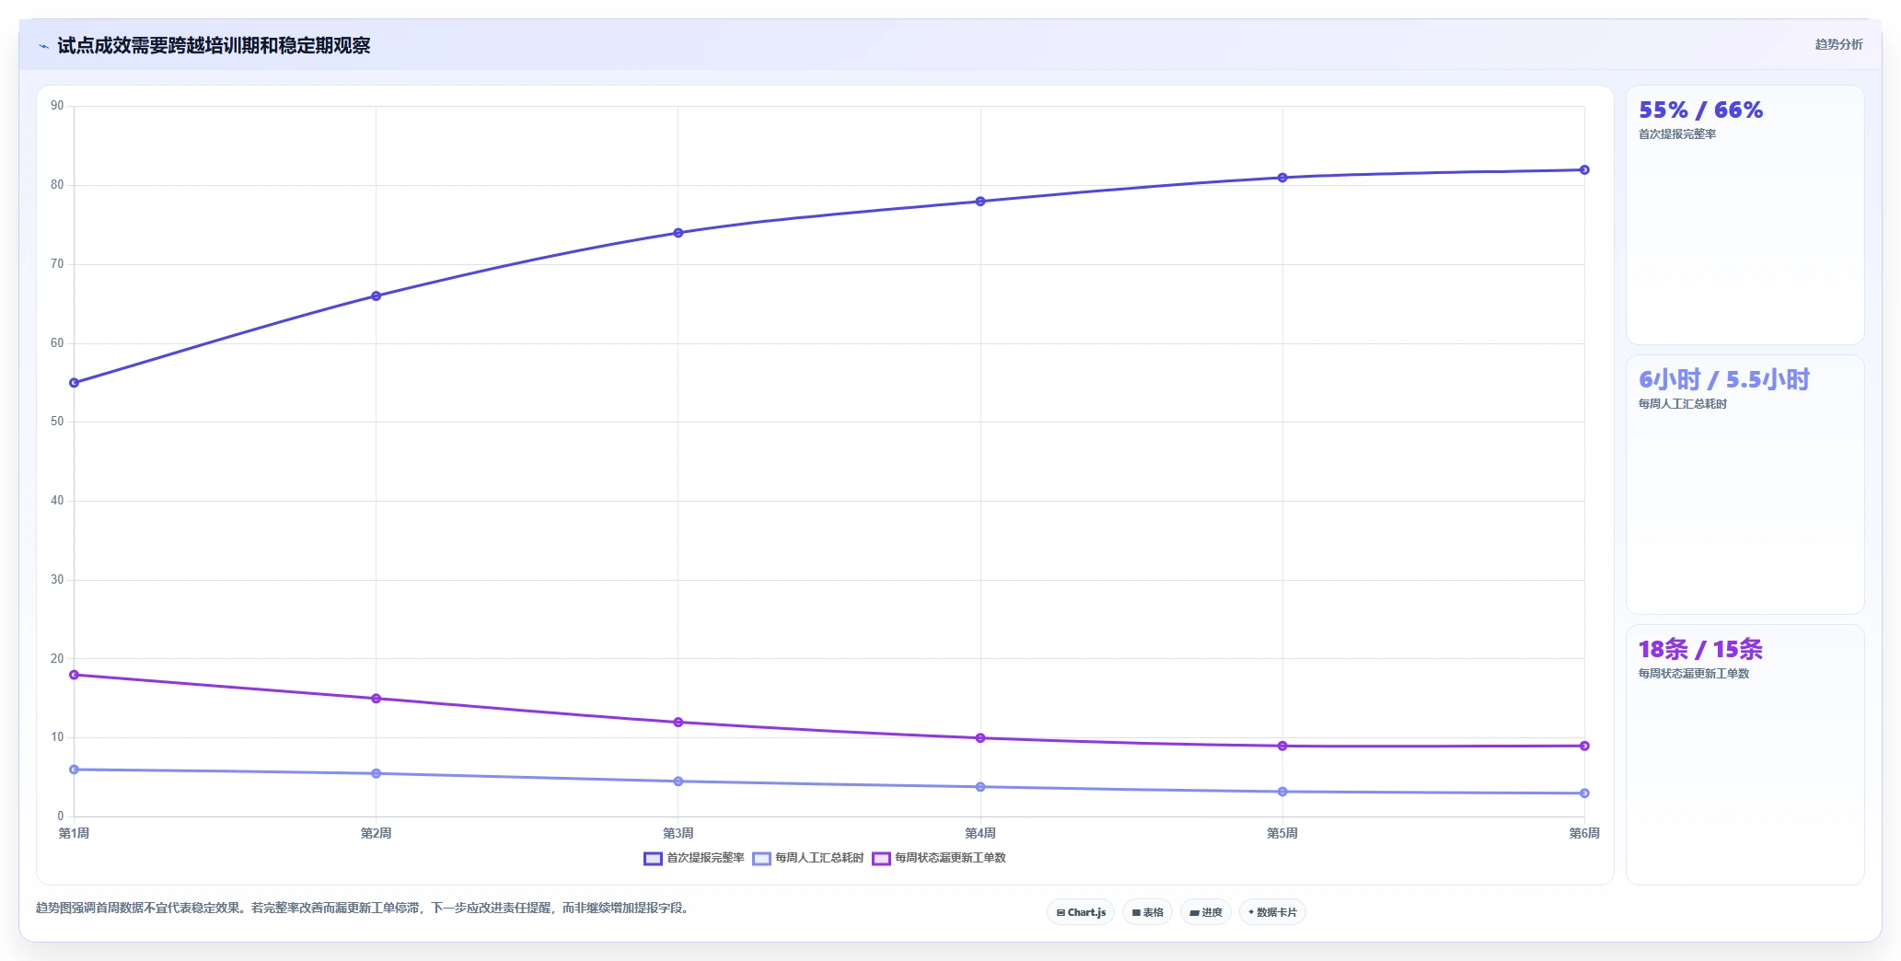This screenshot has height=961, width=1901.
Task: Click the 首次提报完整率 data point at 第2周
Action: point(377,296)
